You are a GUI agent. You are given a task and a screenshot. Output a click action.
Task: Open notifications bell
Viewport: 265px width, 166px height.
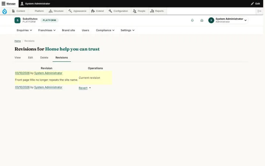point(192,20)
